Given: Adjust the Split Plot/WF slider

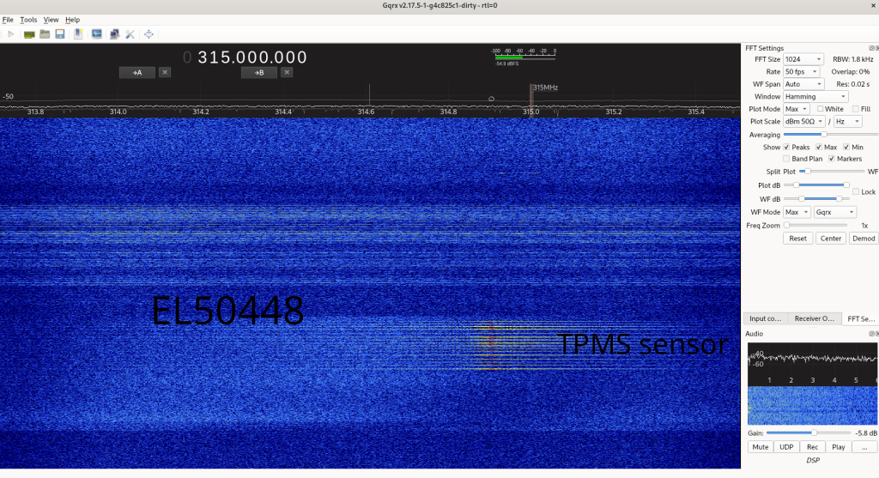Looking at the screenshot, I should click(832, 172).
